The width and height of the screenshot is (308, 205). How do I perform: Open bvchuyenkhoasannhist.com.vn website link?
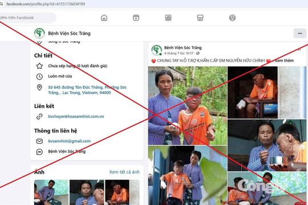76,116
